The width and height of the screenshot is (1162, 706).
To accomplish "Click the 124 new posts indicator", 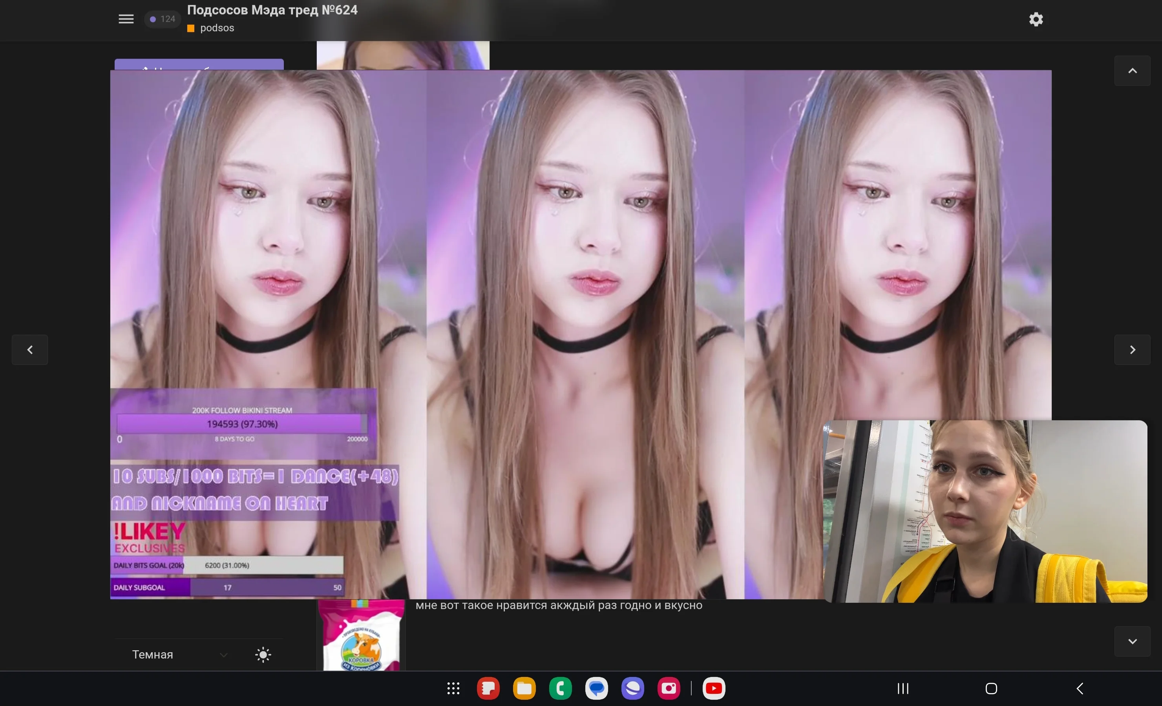I will pyautogui.click(x=163, y=19).
